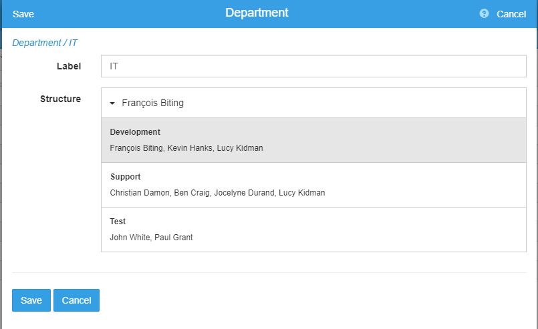The height and width of the screenshot is (329, 538).
Task: Click the Department dialog title
Action: [257, 13]
